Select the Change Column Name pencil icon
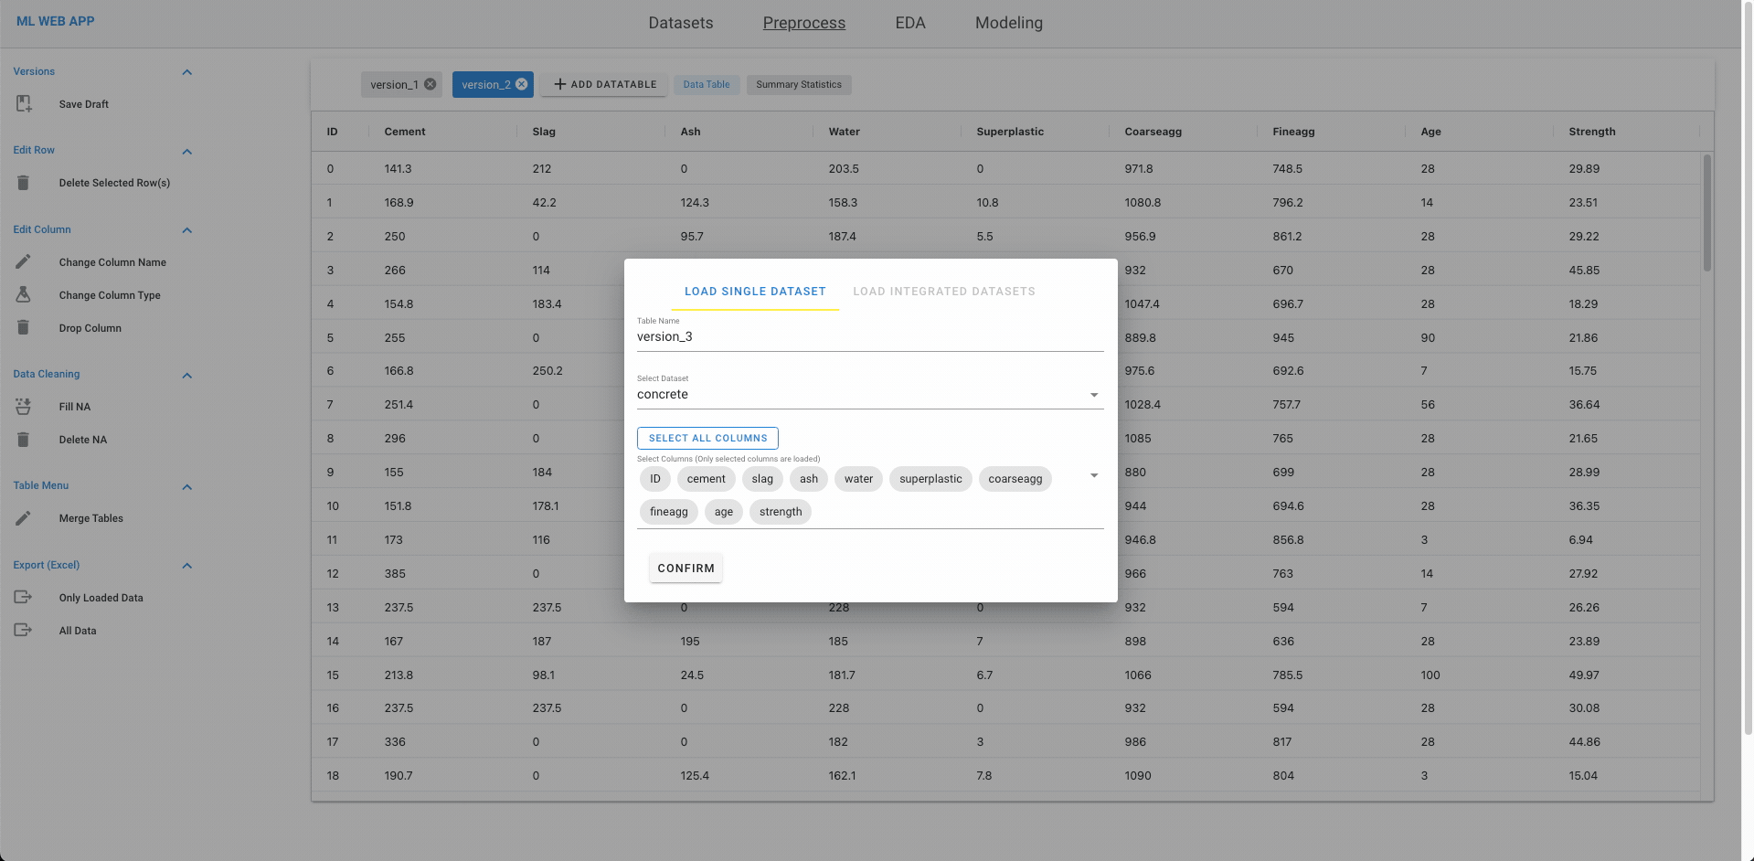 click(23, 261)
